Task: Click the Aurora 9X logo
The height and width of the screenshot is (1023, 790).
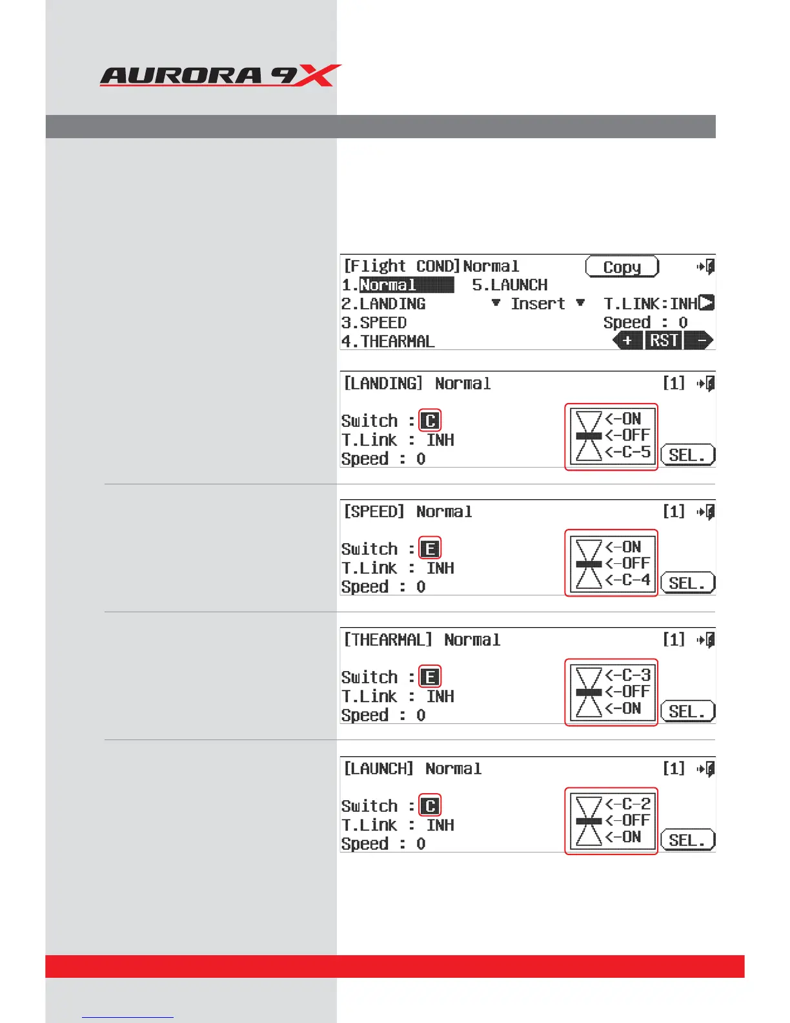Action: click(220, 76)
